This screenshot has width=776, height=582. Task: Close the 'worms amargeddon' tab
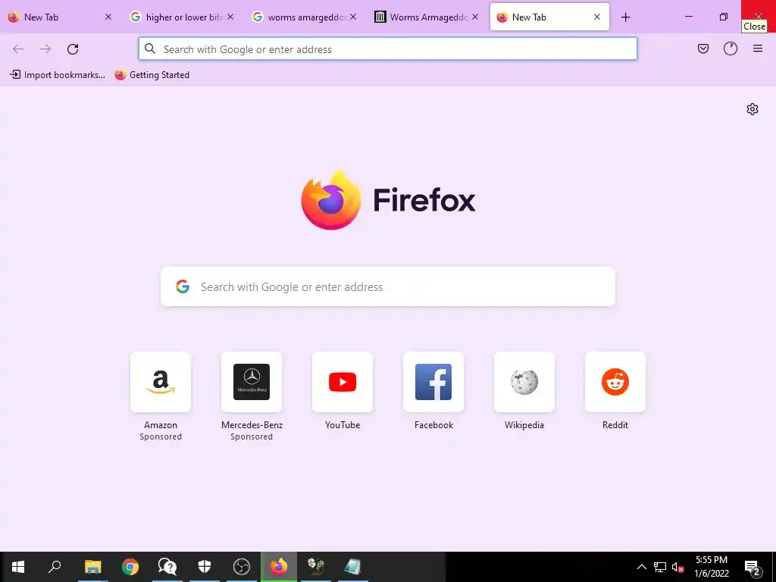(353, 17)
